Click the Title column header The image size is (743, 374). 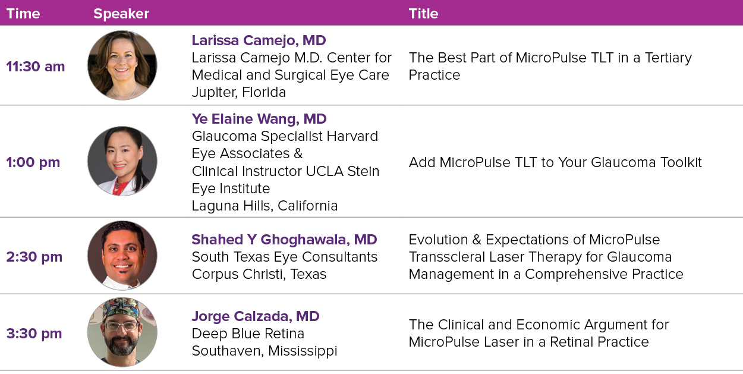[x=423, y=14]
